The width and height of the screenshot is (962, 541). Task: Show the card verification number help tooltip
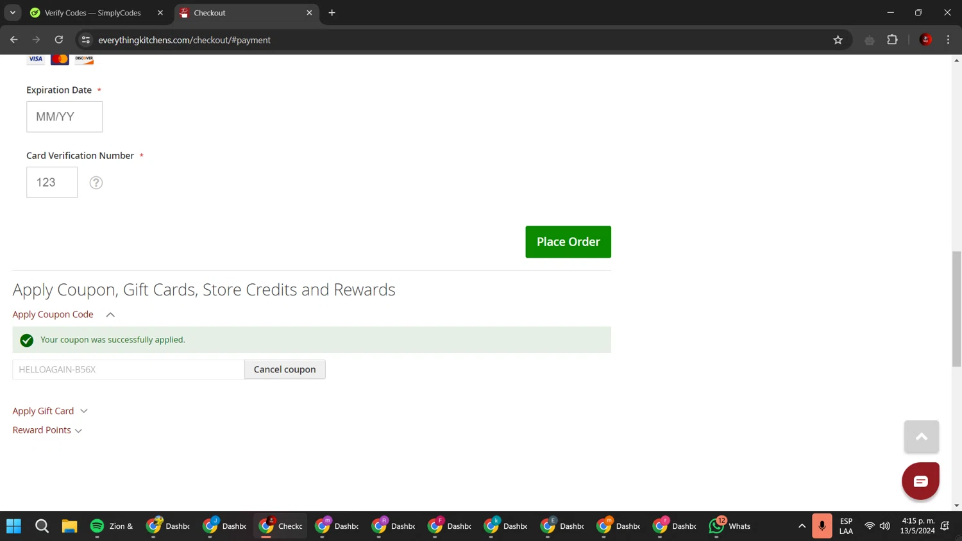96,183
